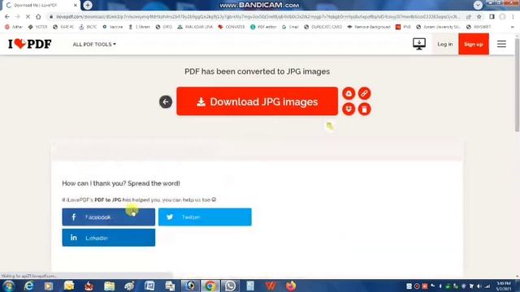520x292 pixels.
Task: Open file explorer folder on taskbar
Action: click(x=109, y=286)
